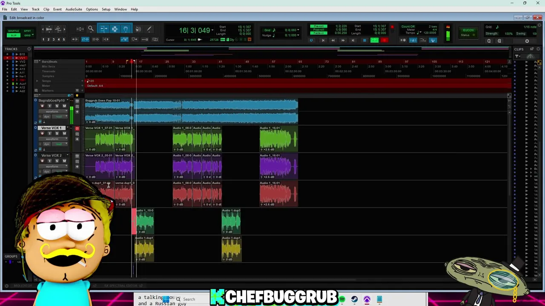Open the Track menu
545x306 pixels.
point(35,9)
